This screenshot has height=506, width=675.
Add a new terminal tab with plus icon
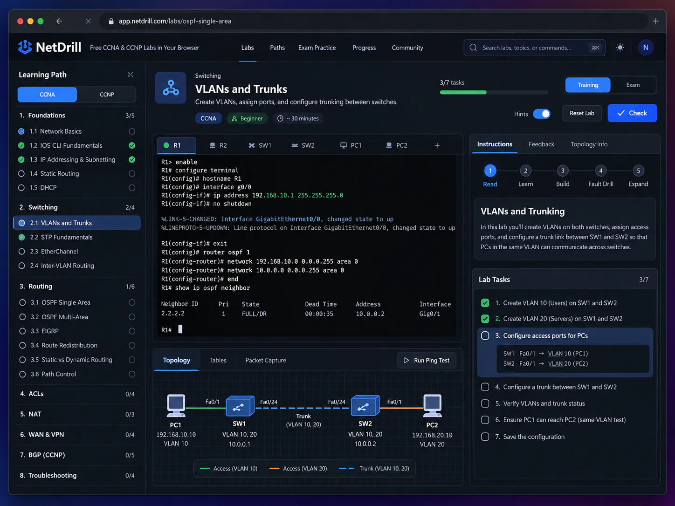click(x=437, y=145)
